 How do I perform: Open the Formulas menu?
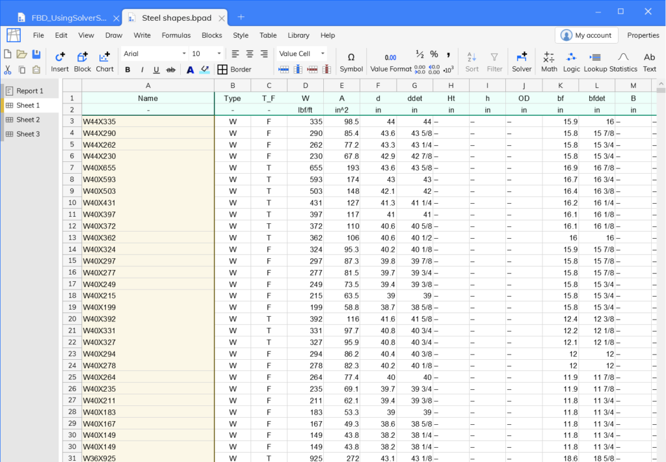click(176, 35)
